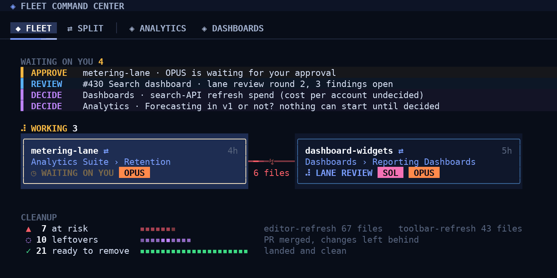Click the Retention breadcrumb link
This screenshot has height=278, width=557.
(x=147, y=162)
